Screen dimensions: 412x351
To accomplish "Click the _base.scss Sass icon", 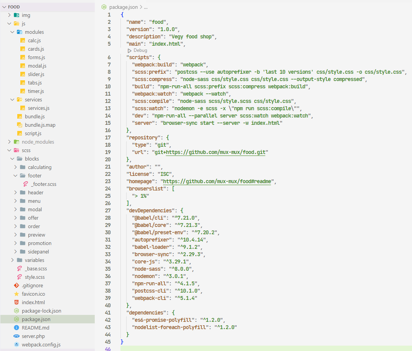I will click(20, 268).
